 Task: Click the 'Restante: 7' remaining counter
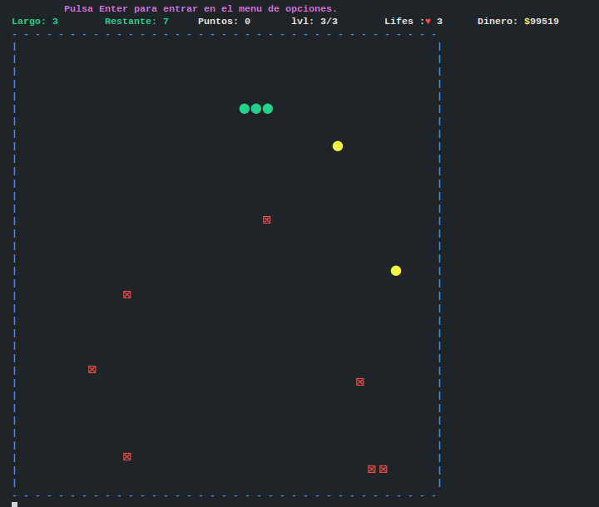(136, 22)
